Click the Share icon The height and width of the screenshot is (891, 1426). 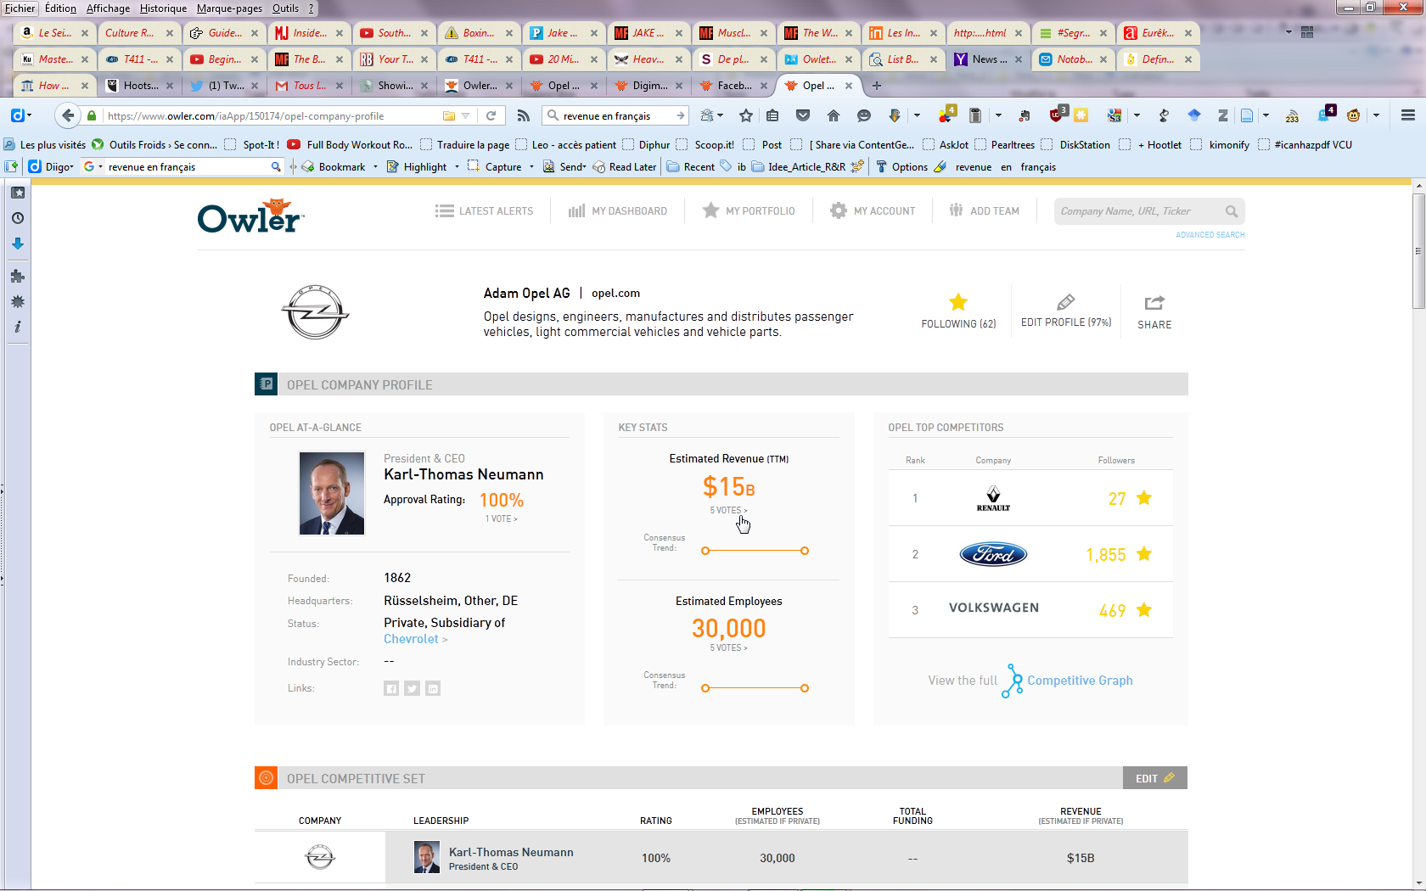click(x=1154, y=303)
